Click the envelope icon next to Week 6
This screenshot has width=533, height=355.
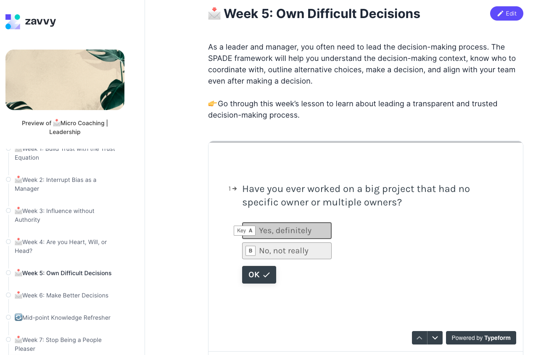tap(18, 295)
